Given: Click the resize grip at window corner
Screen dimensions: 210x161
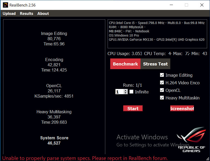Looking at the screenshot, I should point(208,159).
